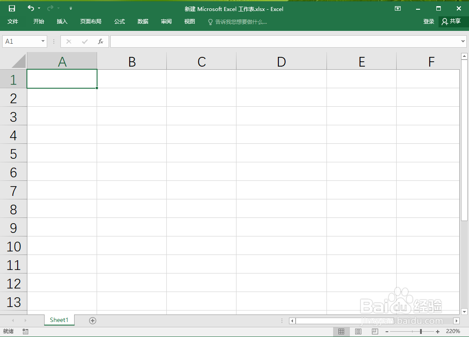Switch to the 插入 ribbon tab
The width and height of the screenshot is (469, 337).
pos(62,22)
